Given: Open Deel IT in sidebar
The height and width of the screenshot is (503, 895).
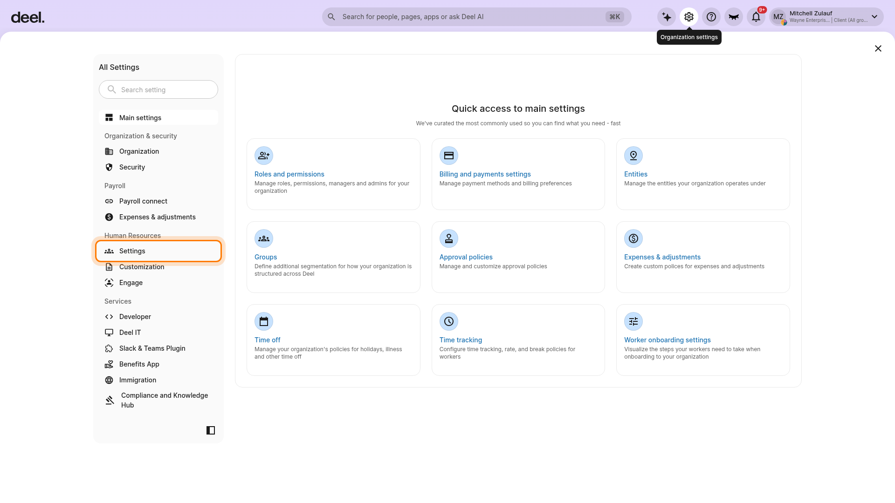Looking at the screenshot, I should (x=158, y=333).
